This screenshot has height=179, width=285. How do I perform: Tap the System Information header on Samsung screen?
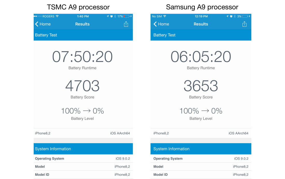pos(201,149)
